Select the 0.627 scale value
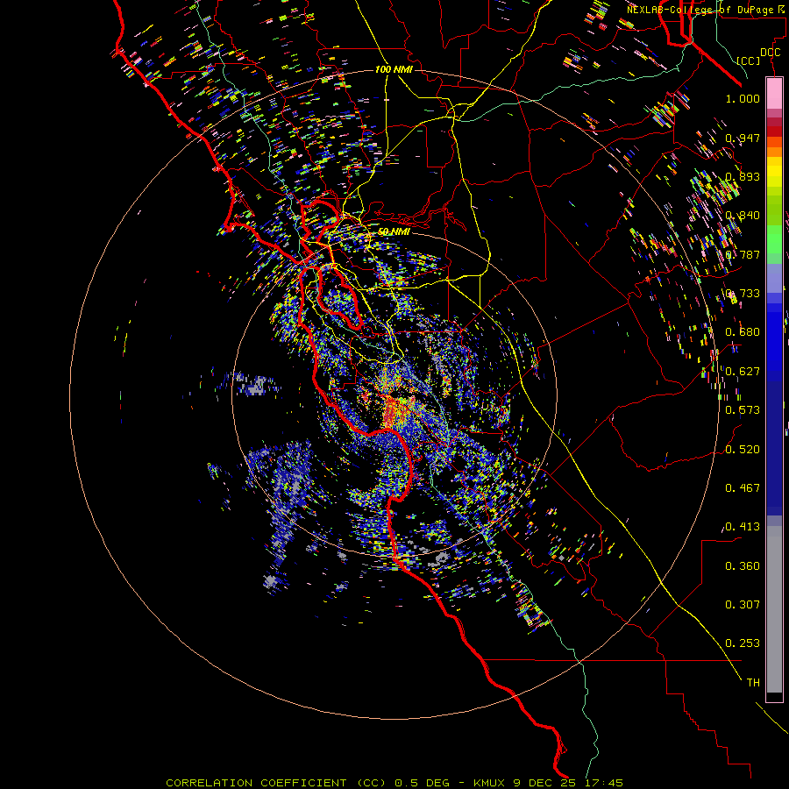This screenshot has width=789, height=789. click(743, 372)
